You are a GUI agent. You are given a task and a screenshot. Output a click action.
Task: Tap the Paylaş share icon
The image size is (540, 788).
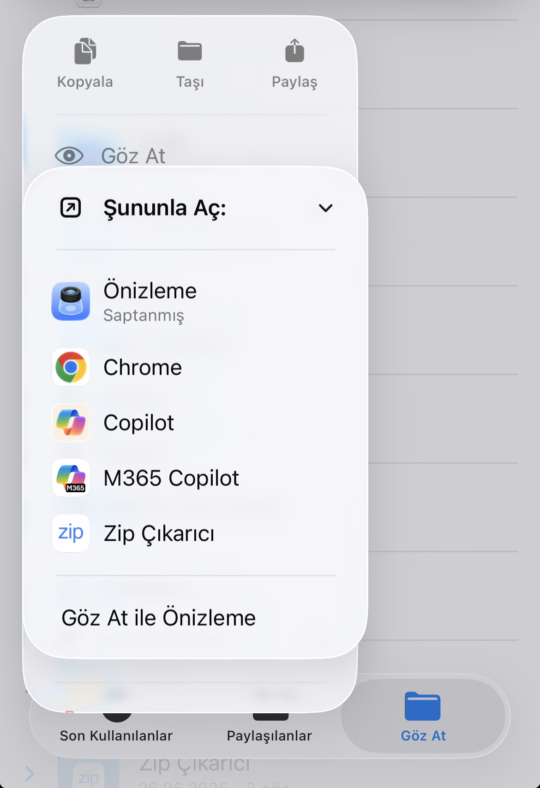294,50
